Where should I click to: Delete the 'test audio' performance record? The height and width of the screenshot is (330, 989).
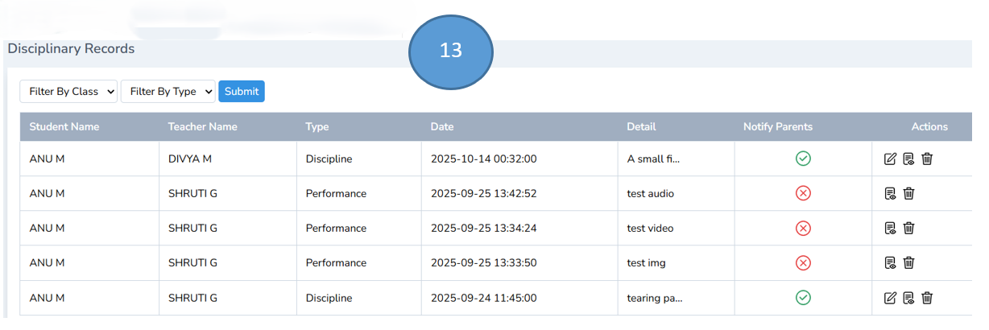908,194
